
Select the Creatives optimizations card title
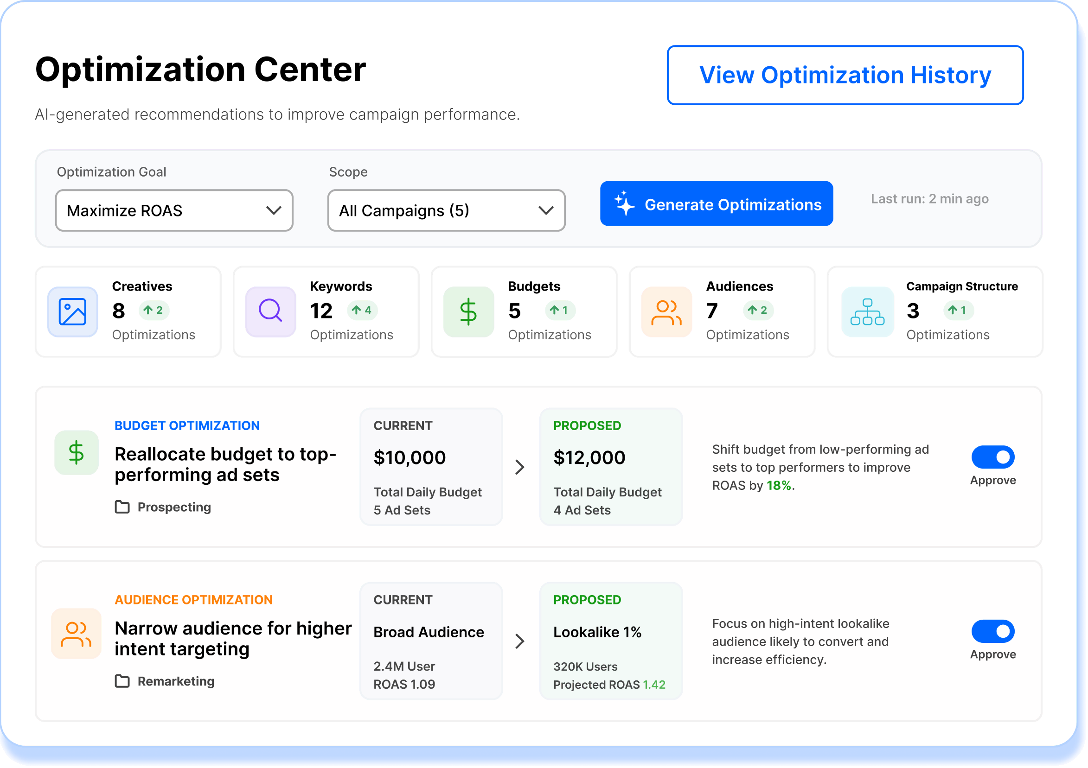[x=142, y=286]
